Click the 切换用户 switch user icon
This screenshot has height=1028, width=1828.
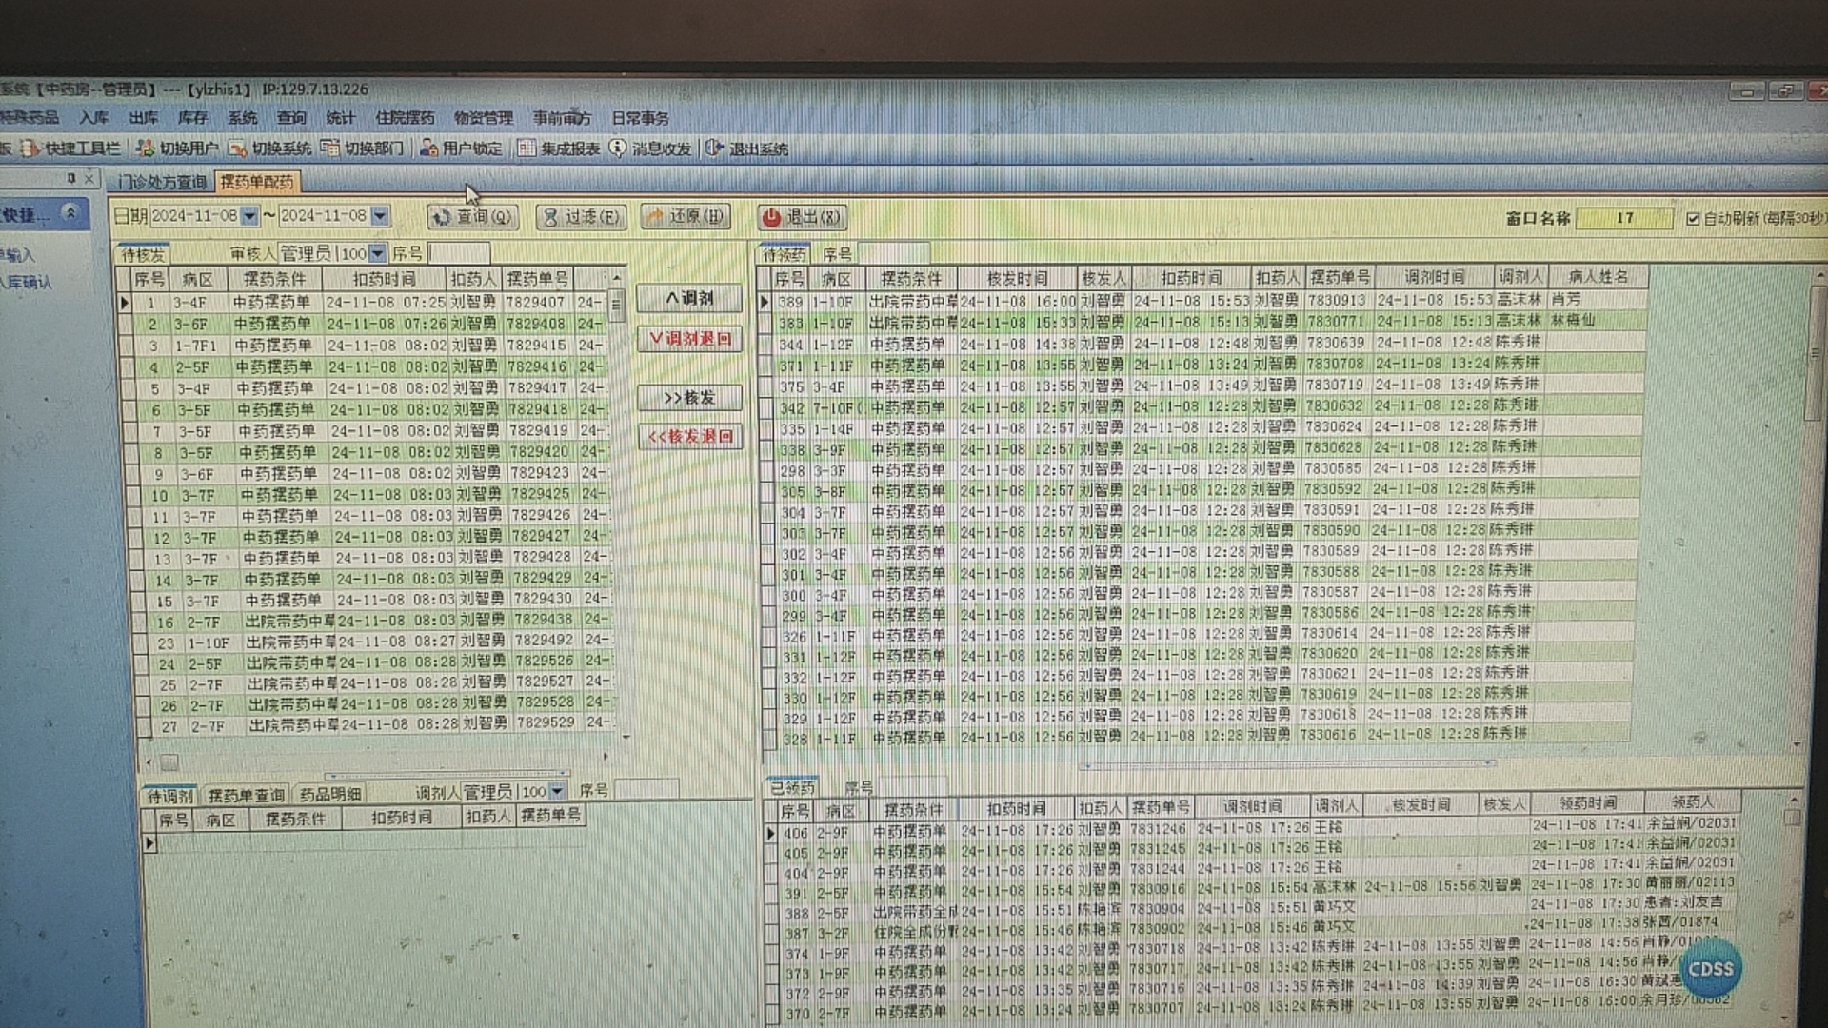[x=146, y=148]
